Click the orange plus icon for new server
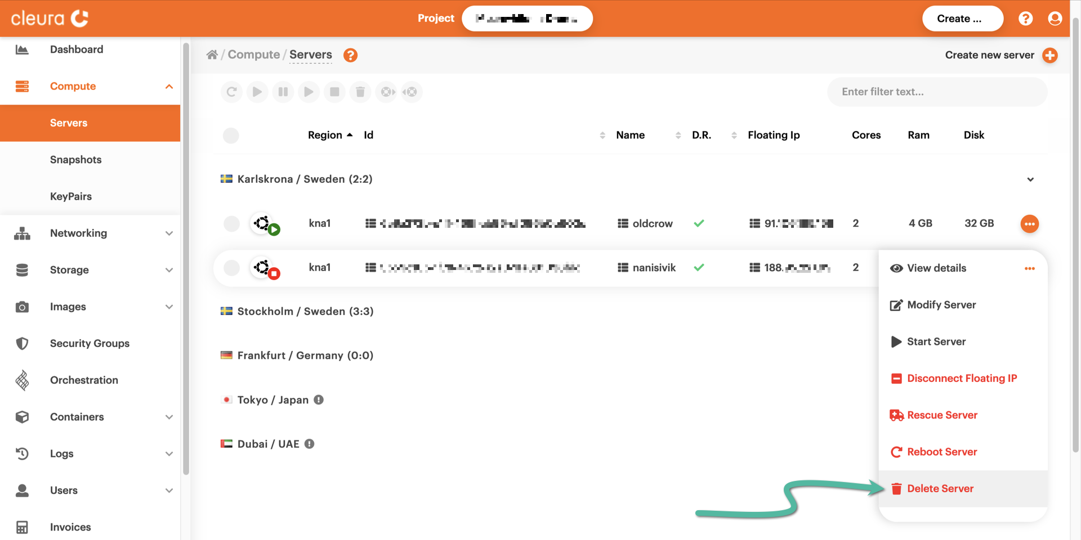Image resolution: width=1081 pixels, height=540 pixels. point(1049,55)
